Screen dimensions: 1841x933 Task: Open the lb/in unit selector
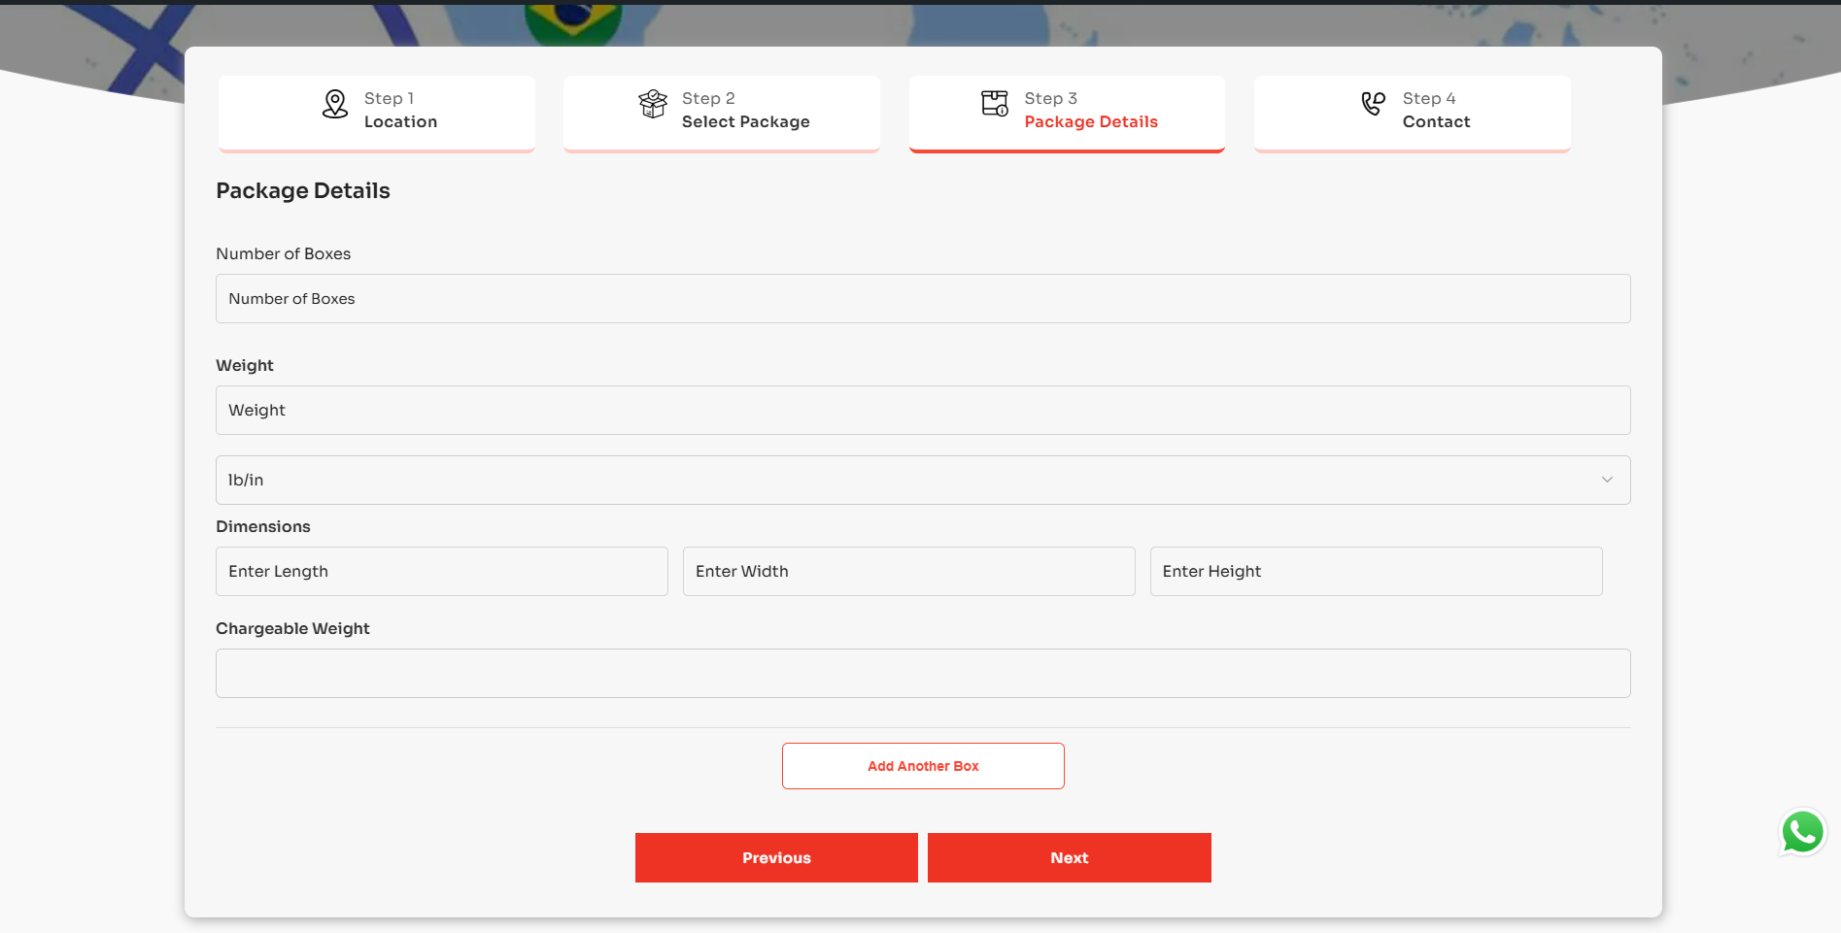point(923,480)
